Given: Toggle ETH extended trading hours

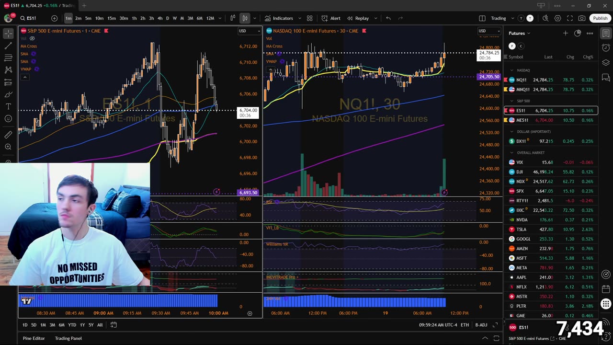Looking at the screenshot, I should [x=465, y=325].
